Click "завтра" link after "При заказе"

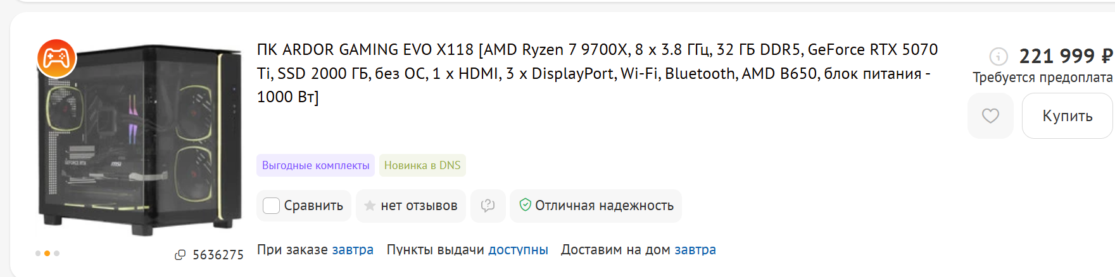[x=353, y=250]
